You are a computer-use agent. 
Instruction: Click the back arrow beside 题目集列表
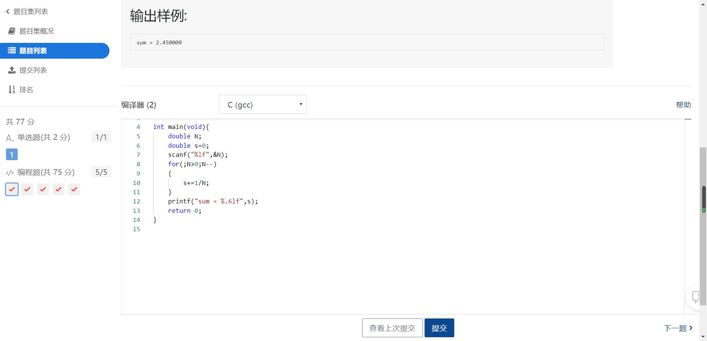pyautogui.click(x=8, y=12)
